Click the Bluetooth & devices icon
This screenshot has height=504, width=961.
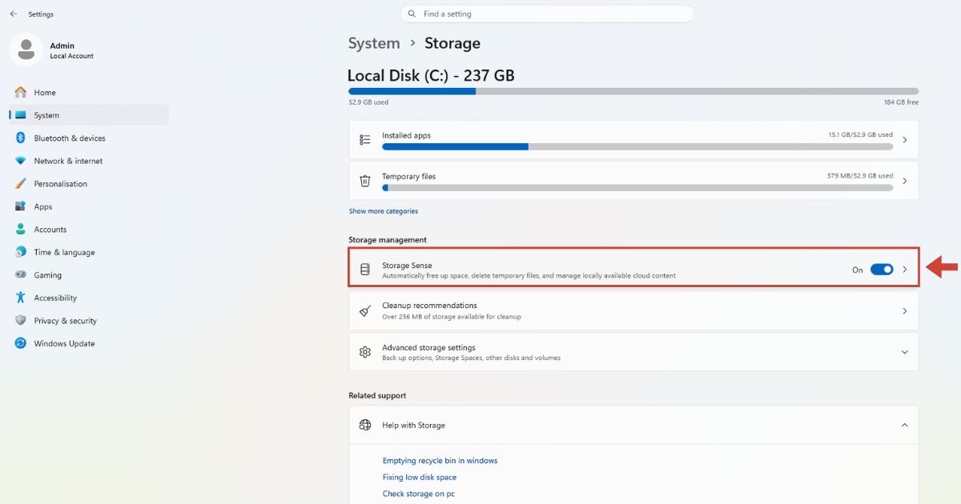tap(20, 138)
